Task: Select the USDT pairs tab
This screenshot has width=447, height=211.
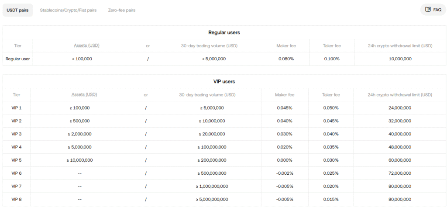Action: coord(17,10)
